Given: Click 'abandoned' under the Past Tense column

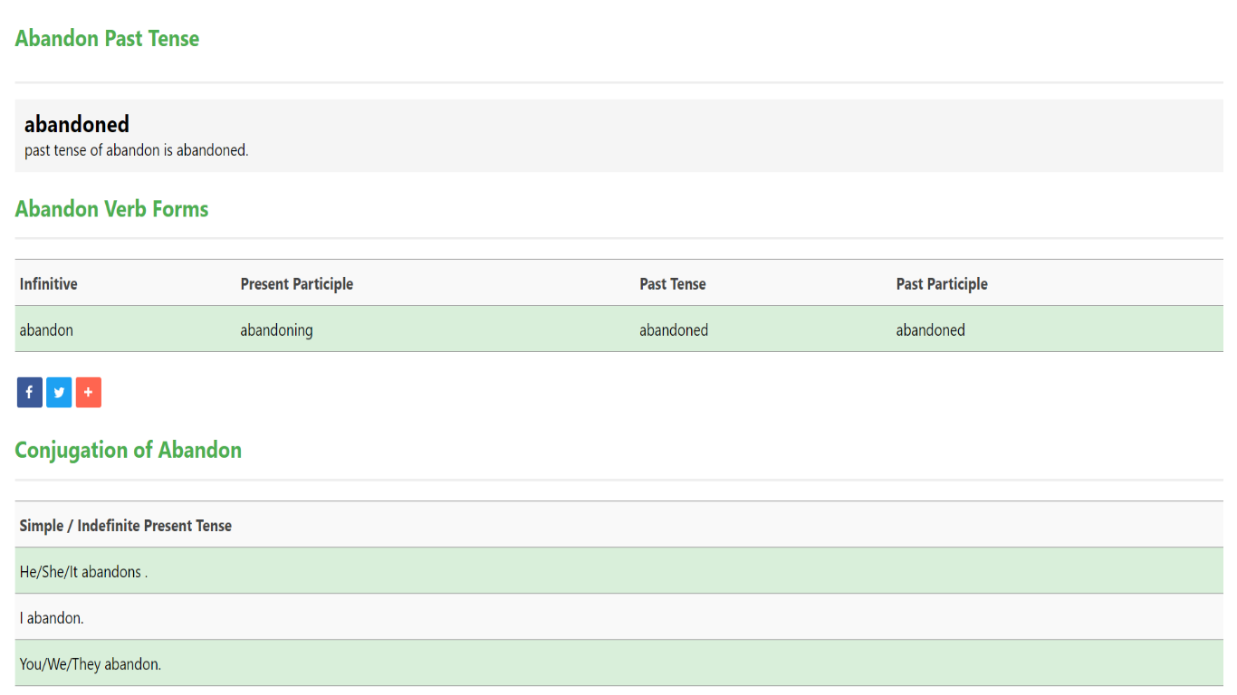Looking at the screenshot, I should pyautogui.click(x=674, y=330).
